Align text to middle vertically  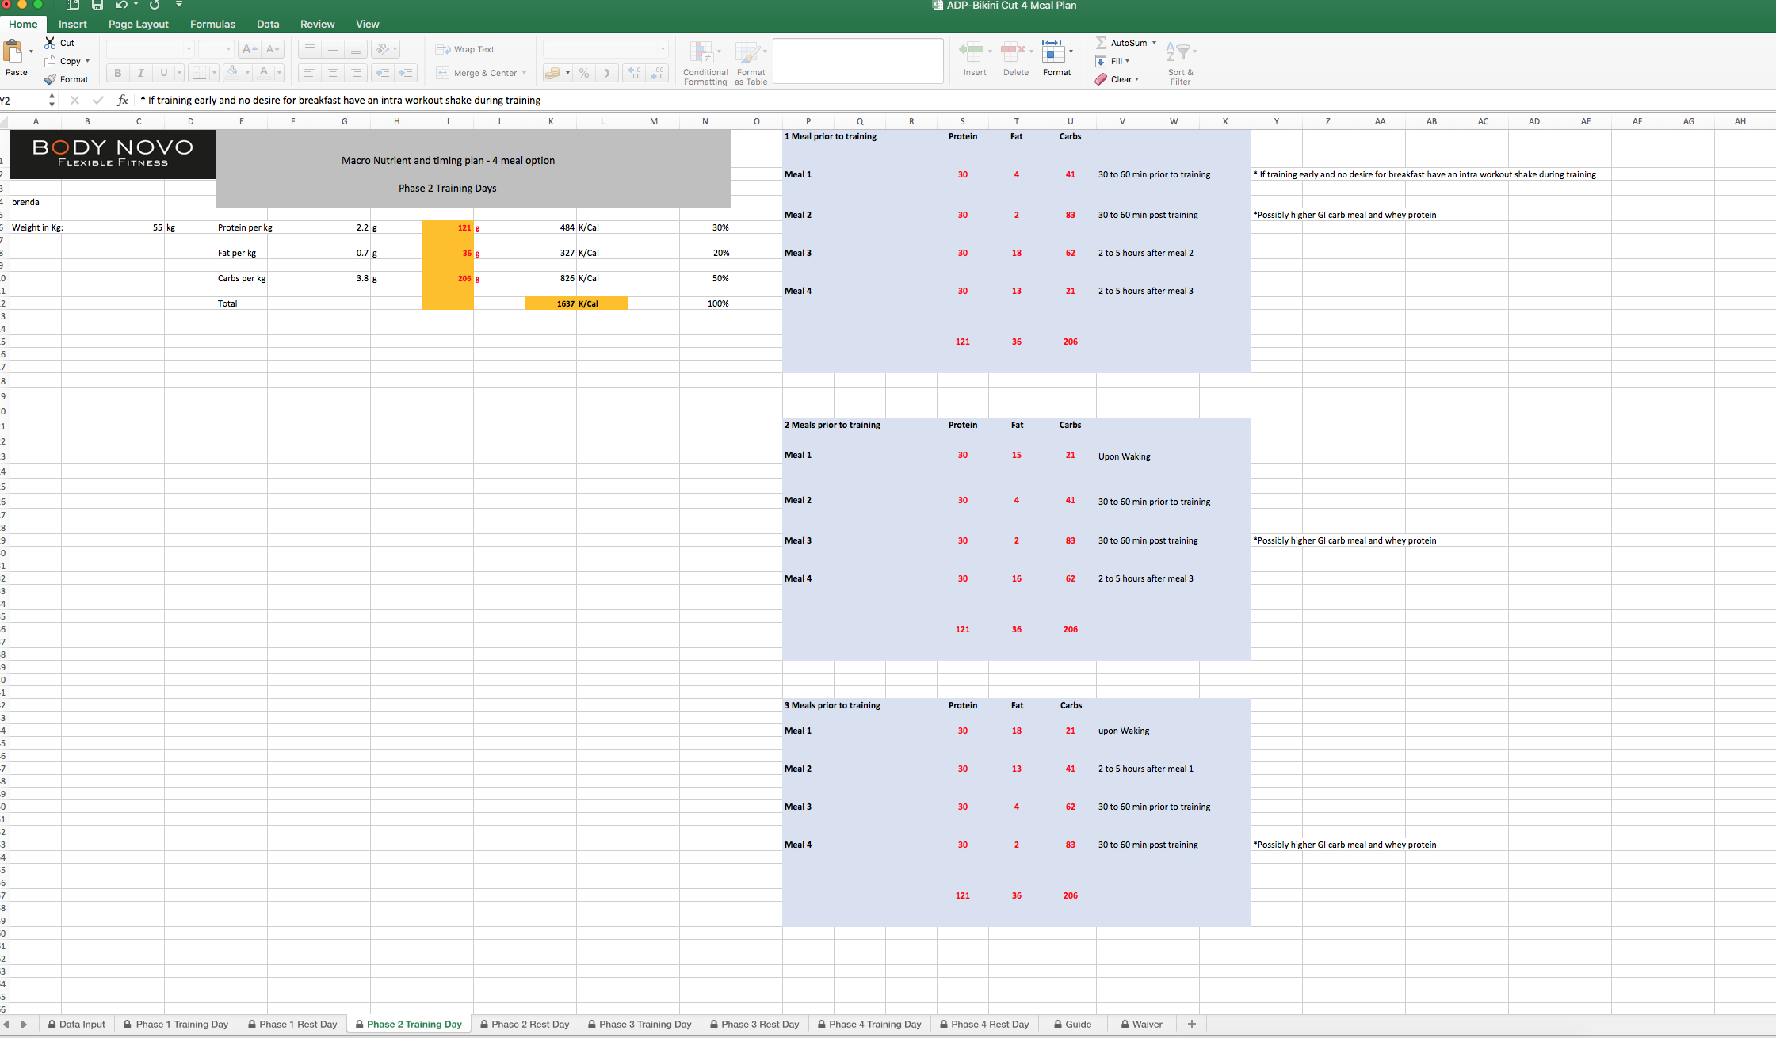pyautogui.click(x=333, y=49)
